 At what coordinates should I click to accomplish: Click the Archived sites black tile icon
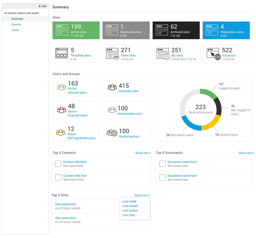point(162,30)
